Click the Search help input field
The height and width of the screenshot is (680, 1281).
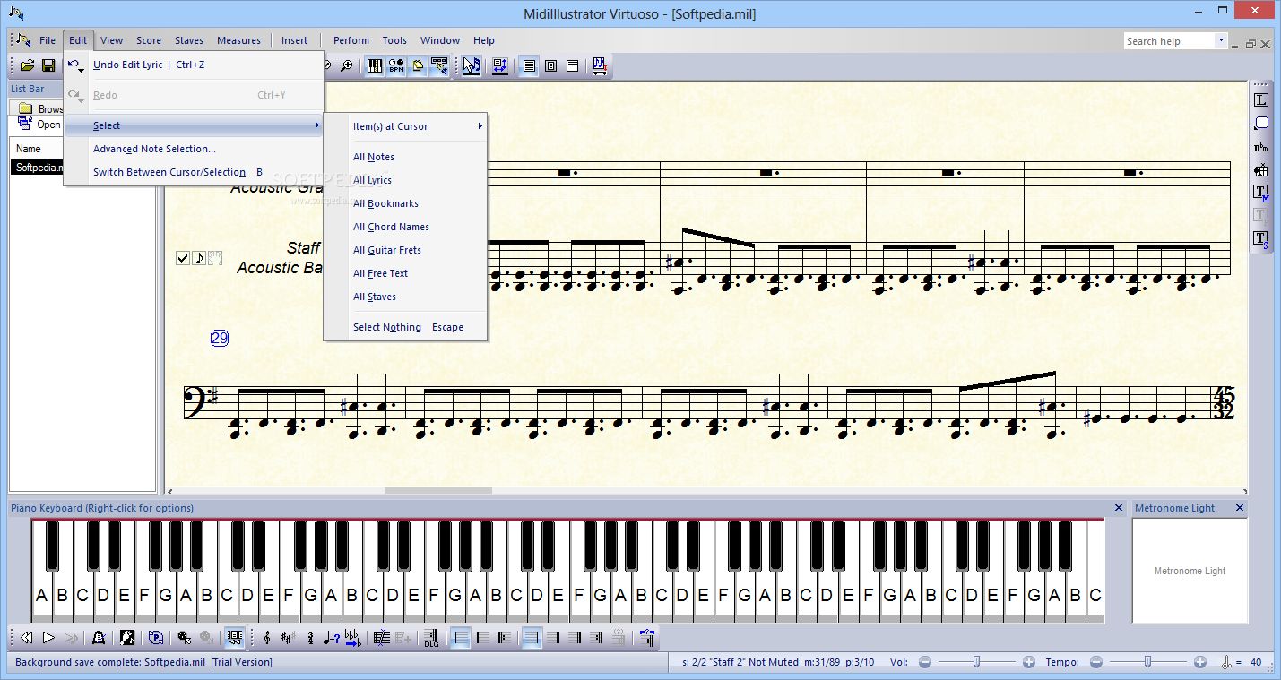coord(1170,40)
